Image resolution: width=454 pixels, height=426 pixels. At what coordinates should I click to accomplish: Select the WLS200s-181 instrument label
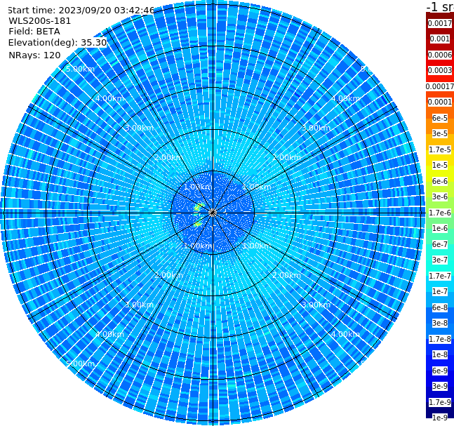(40, 21)
